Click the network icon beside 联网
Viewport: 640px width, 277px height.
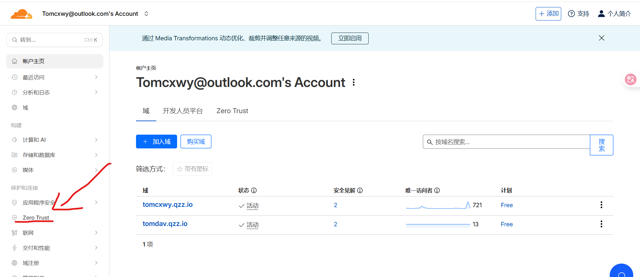click(x=14, y=233)
